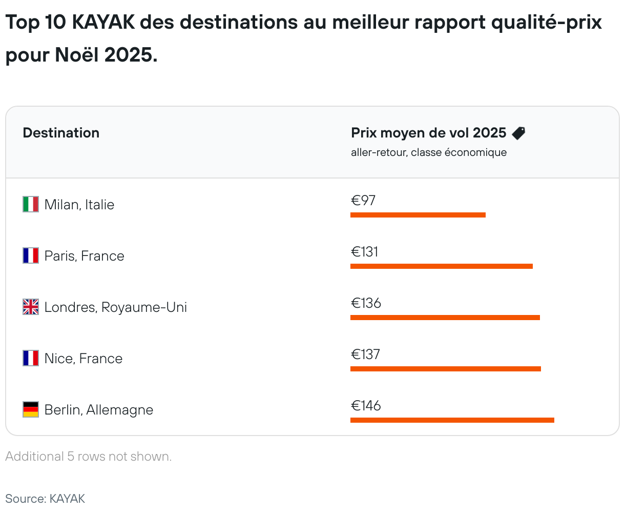Click the orange bar for Milan's €97
Viewport: 625px width, 513px height.
(418, 215)
